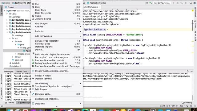The width and height of the screenshot is (197, 111).
Task: Choose Find Usages from context menu
Action: point(57,24)
